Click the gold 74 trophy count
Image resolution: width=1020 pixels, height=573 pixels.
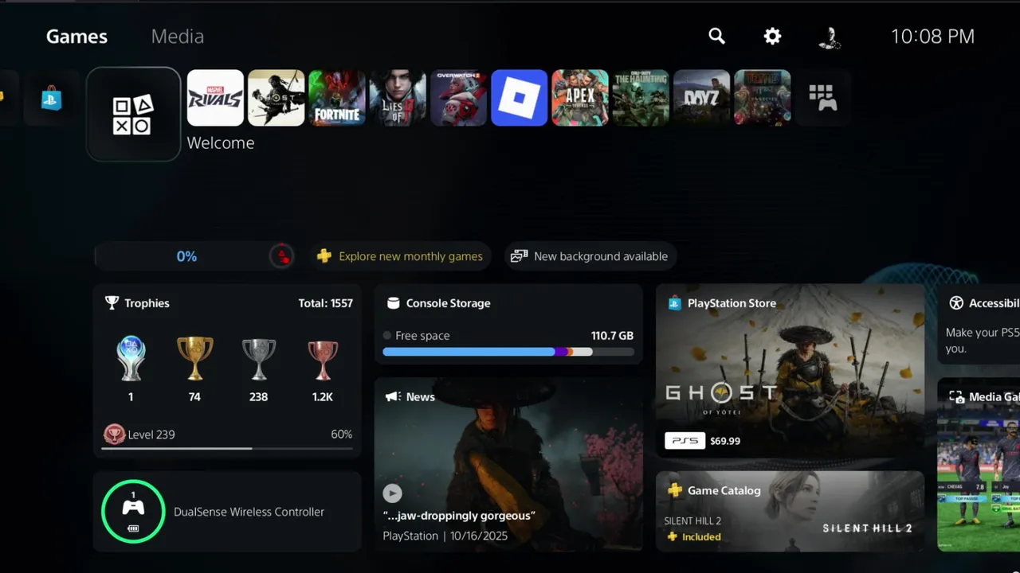(194, 397)
